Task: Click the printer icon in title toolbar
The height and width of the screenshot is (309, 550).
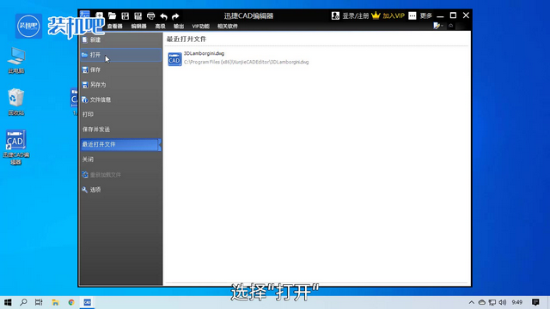Action: tap(151, 15)
